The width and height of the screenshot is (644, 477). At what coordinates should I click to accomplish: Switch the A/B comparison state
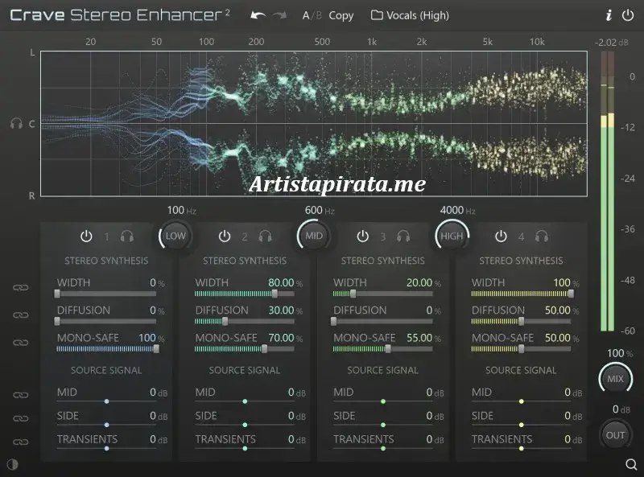[x=312, y=15]
